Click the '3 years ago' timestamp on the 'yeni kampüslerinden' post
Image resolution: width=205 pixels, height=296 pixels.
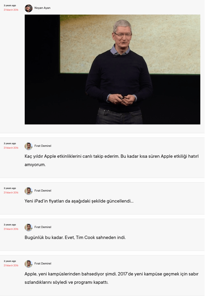[x=10, y=261]
